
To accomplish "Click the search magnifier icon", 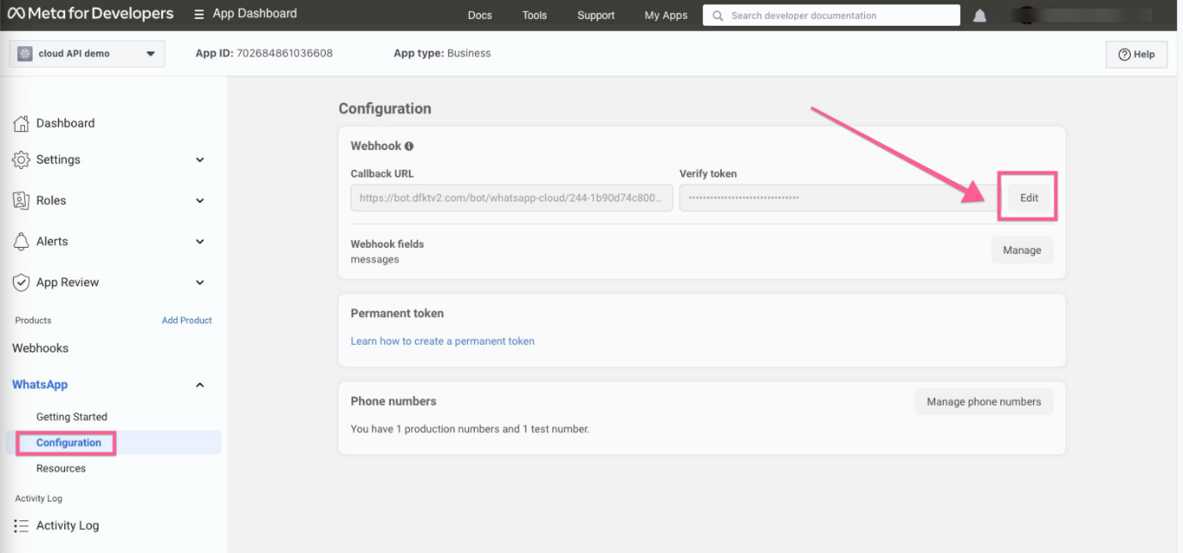I will [718, 15].
